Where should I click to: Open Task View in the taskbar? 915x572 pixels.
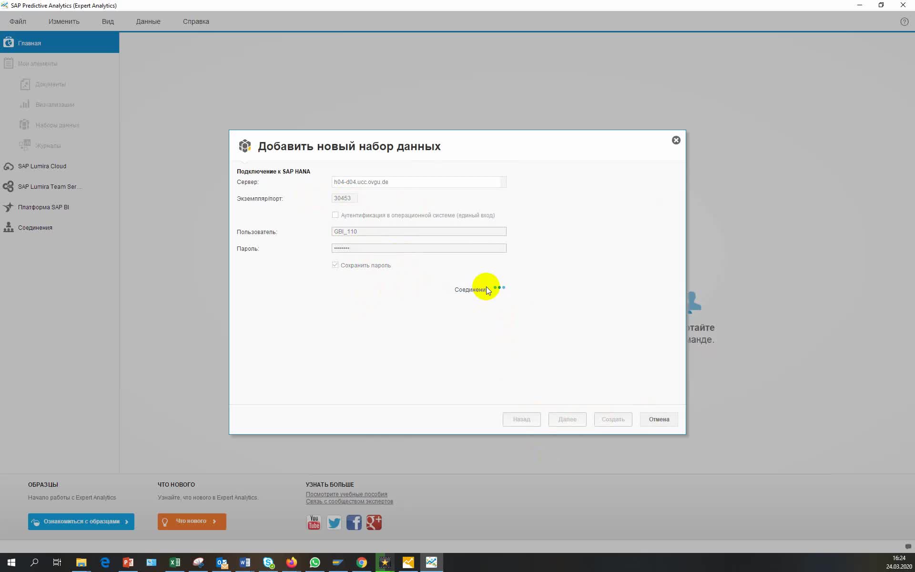tap(57, 562)
